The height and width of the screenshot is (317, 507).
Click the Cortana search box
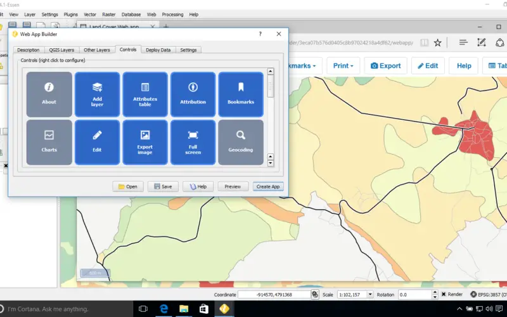click(67, 309)
